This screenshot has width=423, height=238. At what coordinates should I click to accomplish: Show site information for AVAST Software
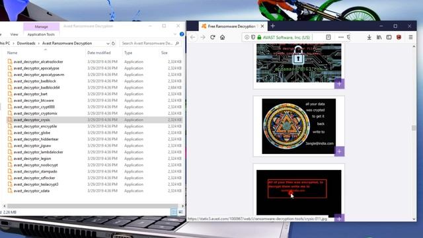point(247,37)
